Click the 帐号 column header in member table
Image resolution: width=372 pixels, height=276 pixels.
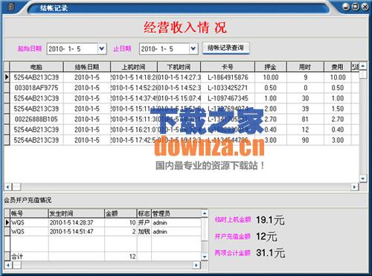29,214
